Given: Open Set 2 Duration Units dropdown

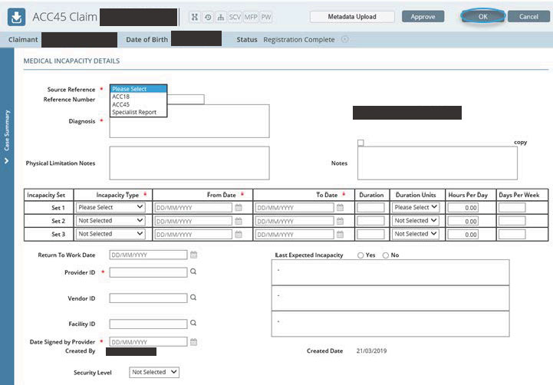Looking at the screenshot, I should (415, 221).
